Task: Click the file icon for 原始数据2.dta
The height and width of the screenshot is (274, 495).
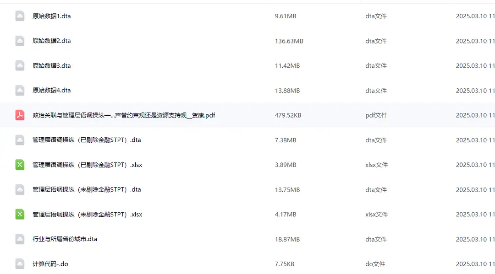Action: click(x=20, y=41)
